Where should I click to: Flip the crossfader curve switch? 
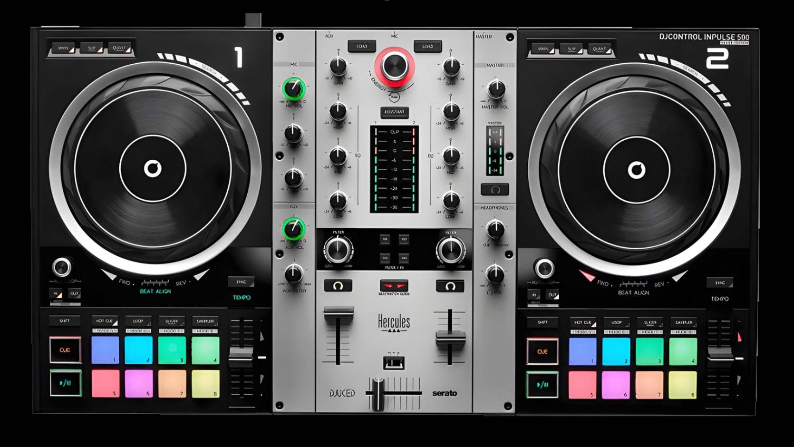coord(394,363)
